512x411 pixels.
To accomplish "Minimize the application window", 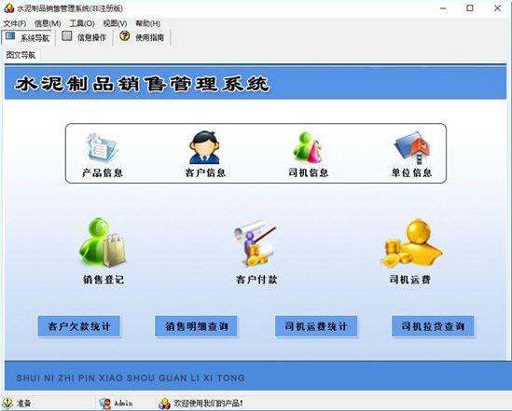I will 443,8.
